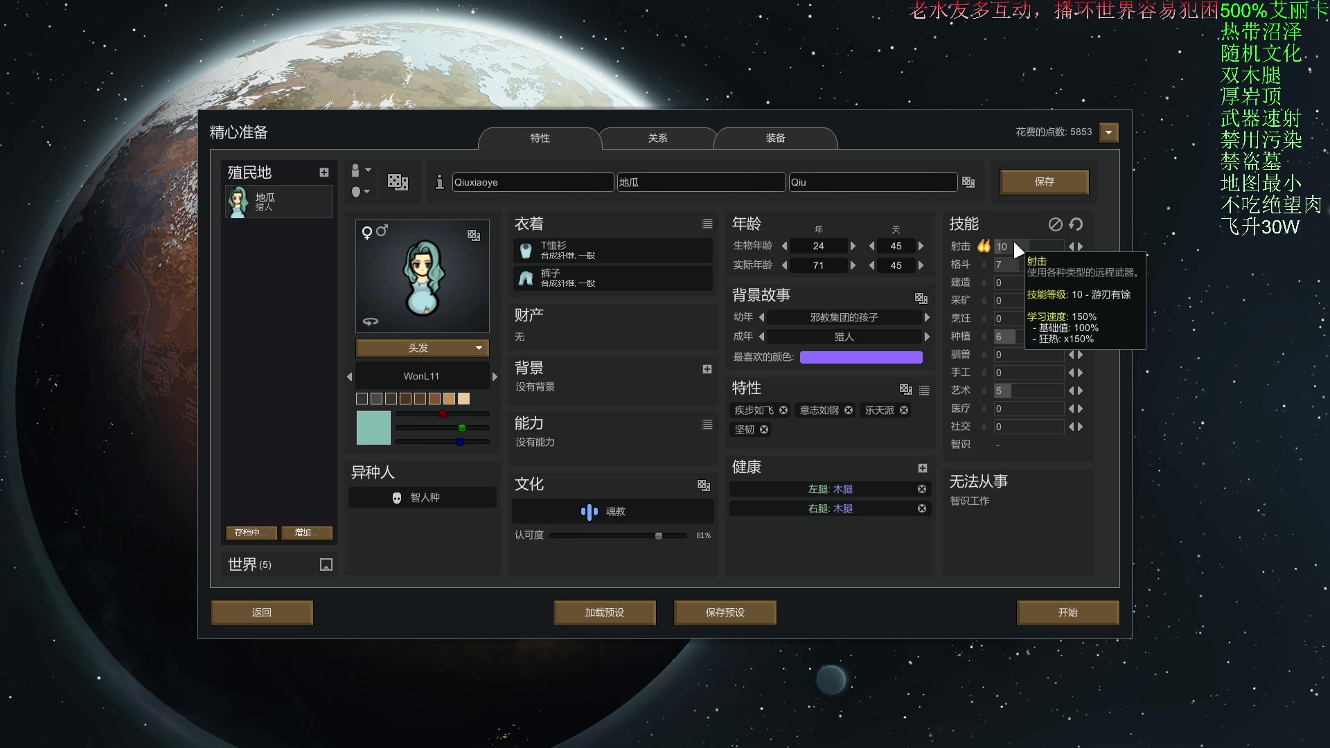Toggle the 格斗 passion icon
This screenshot has width=1330, height=748.
point(984,265)
